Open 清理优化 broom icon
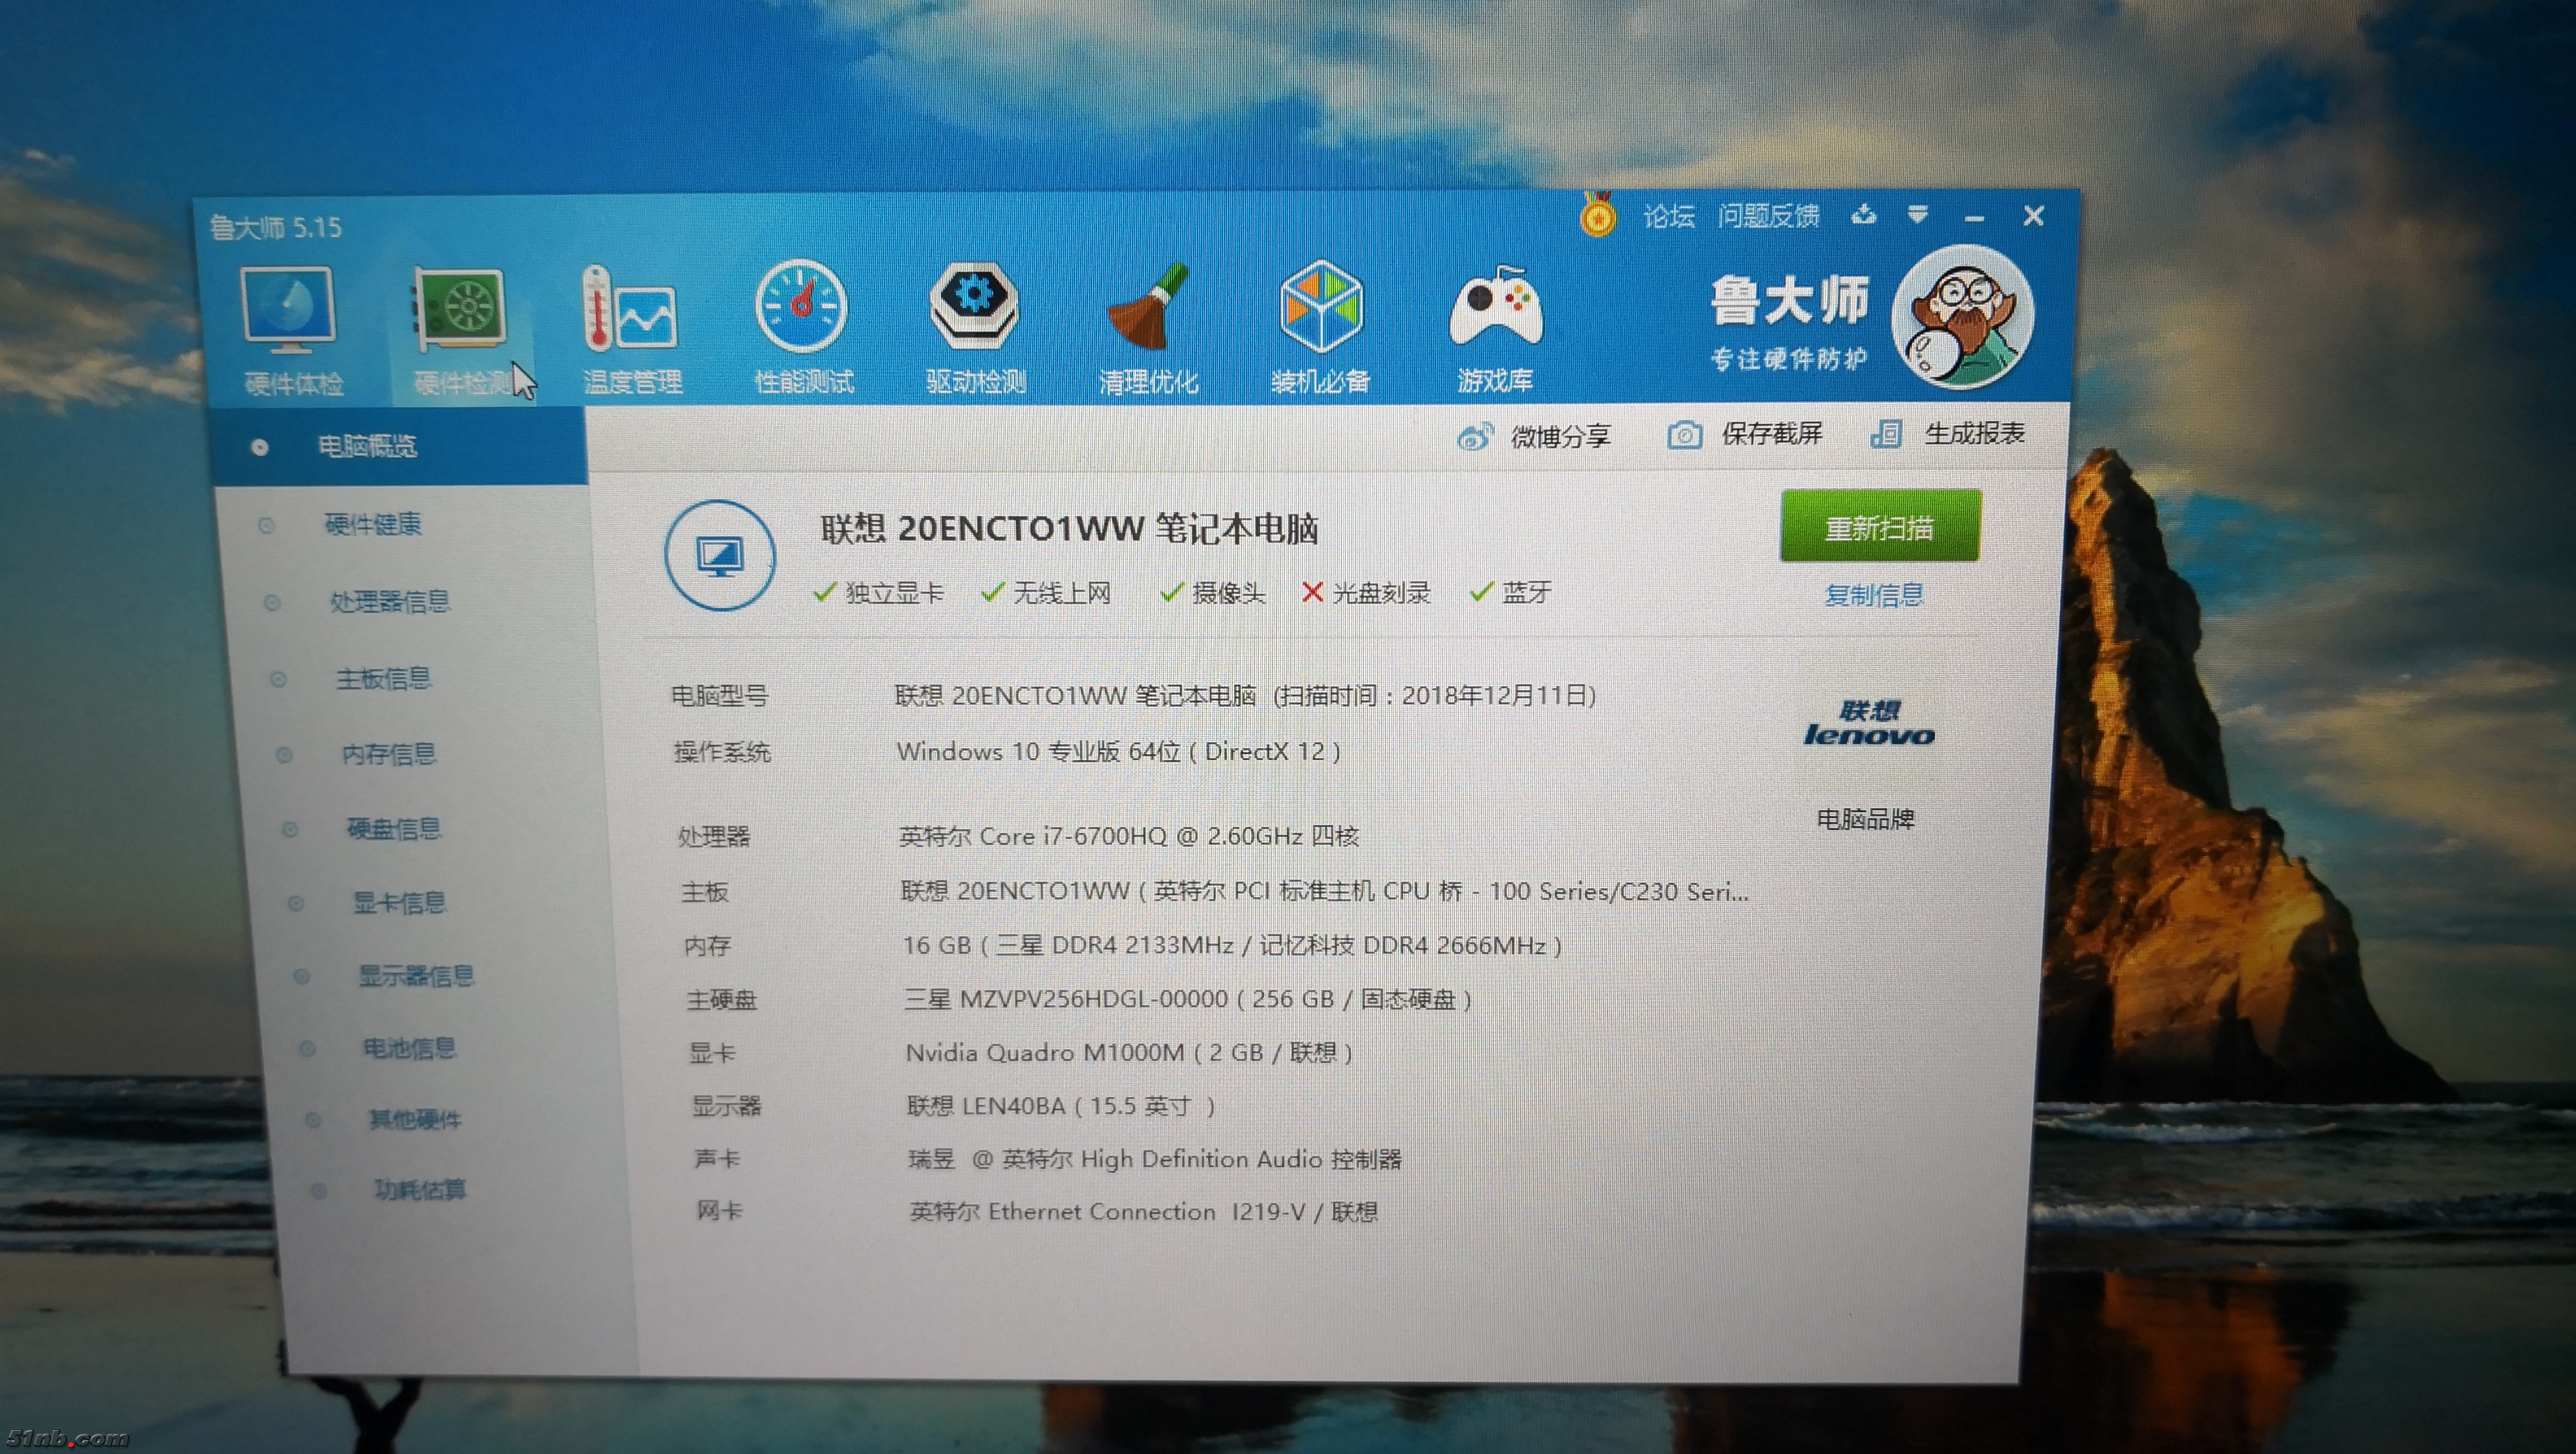 coord(1147,307)
